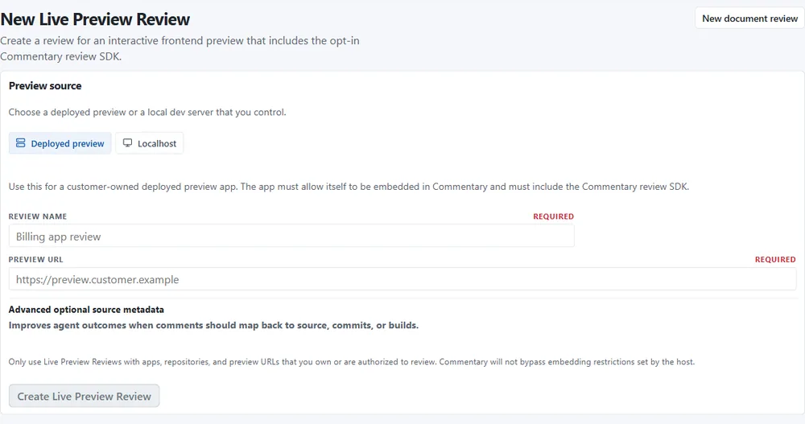The image size is (805, 424).
Task: Click the text 'Improves agent outcomes when comments...'
Action: tap(213, 326)
